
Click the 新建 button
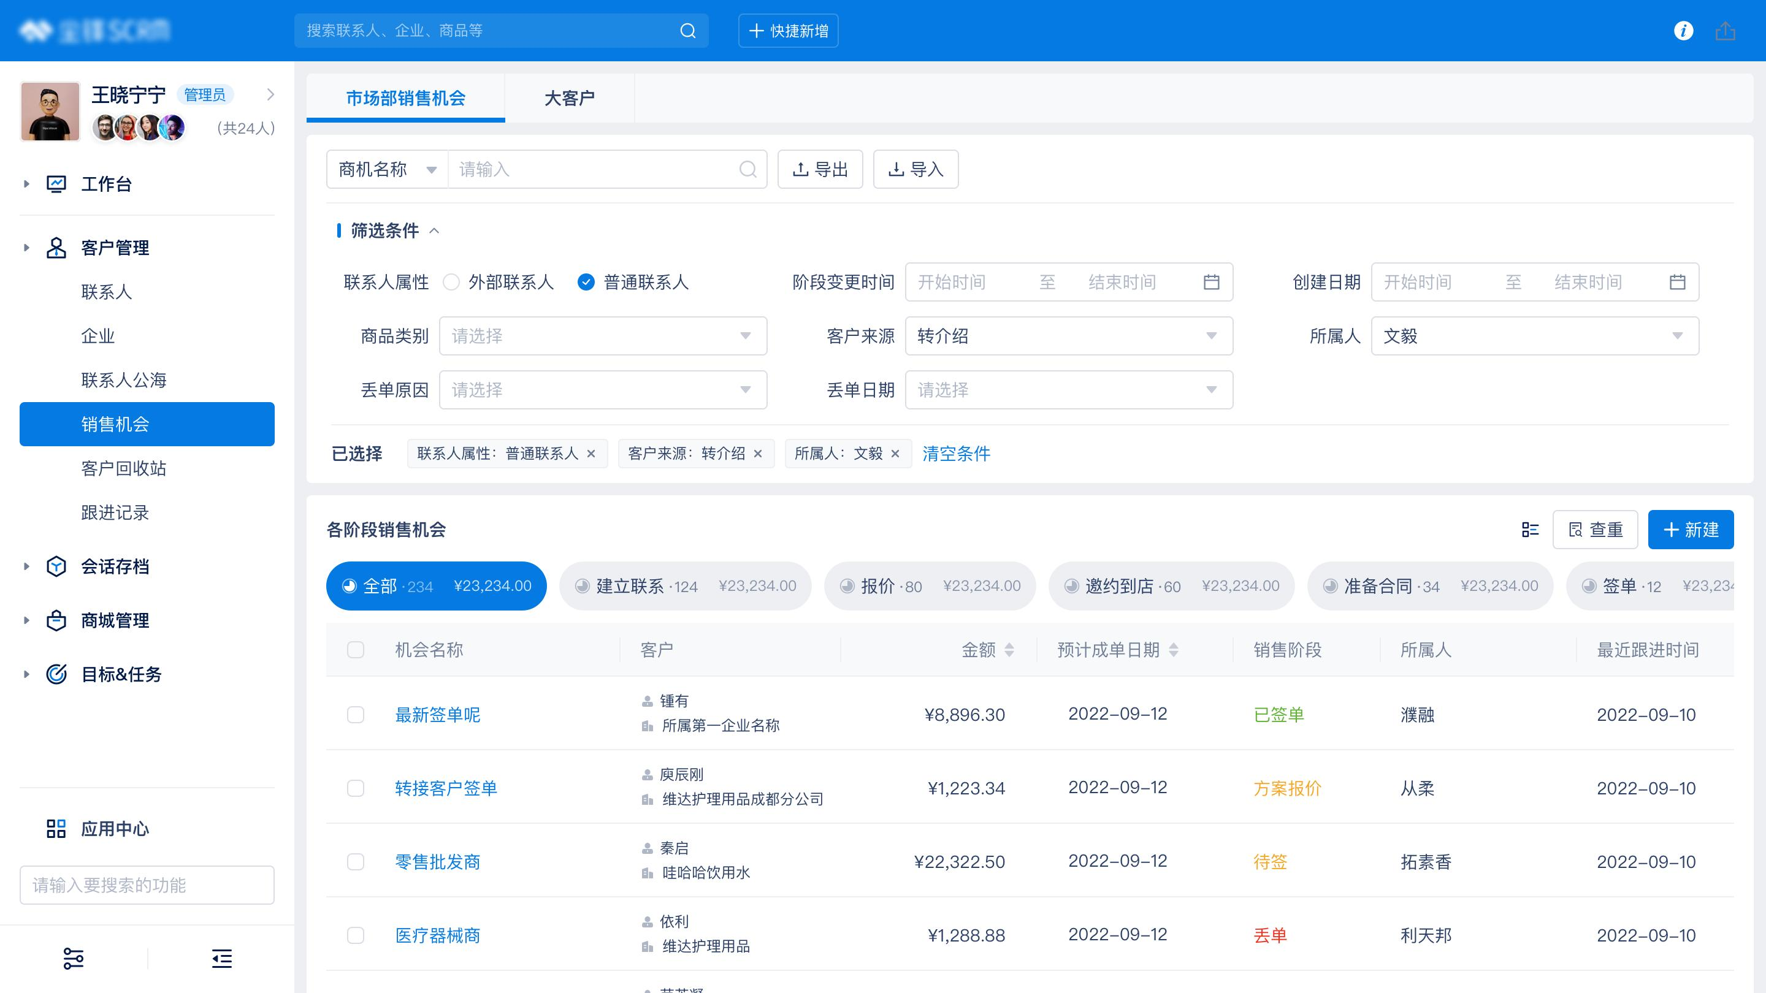click(1690, 530)
